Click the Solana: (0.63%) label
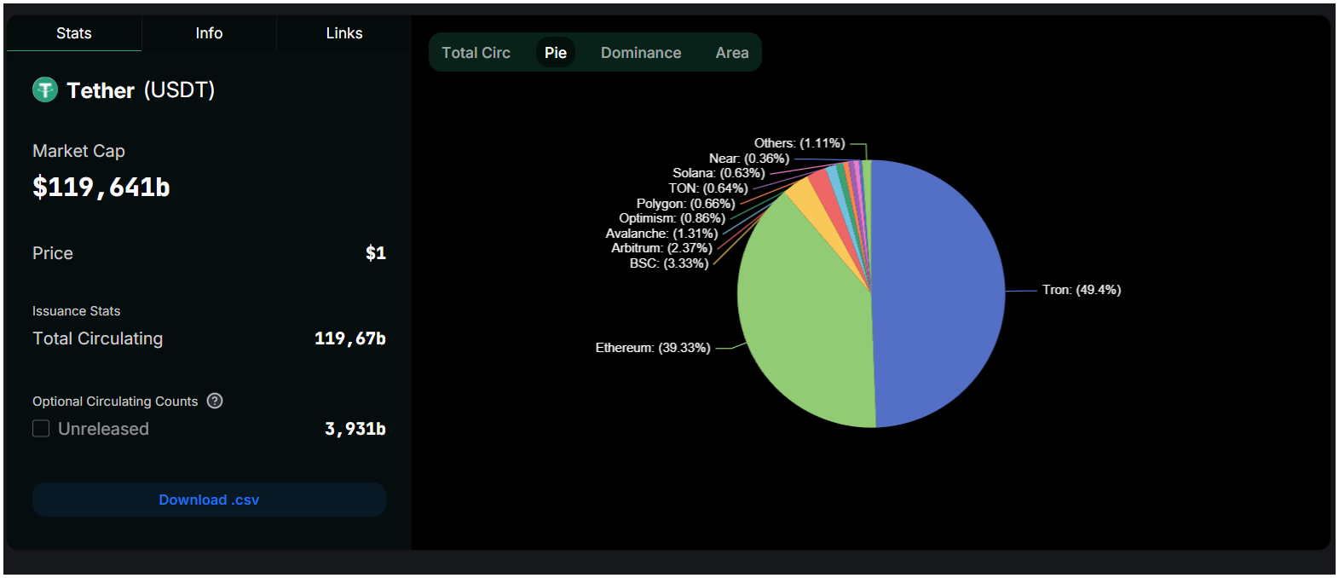Viewport: 1339px width, 578px height. (x=719, y=173)
